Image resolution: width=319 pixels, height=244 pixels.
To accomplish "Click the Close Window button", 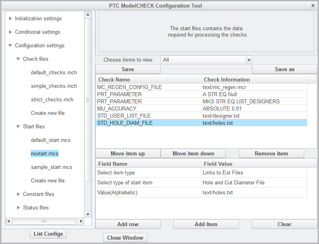I will coord(125,238).
